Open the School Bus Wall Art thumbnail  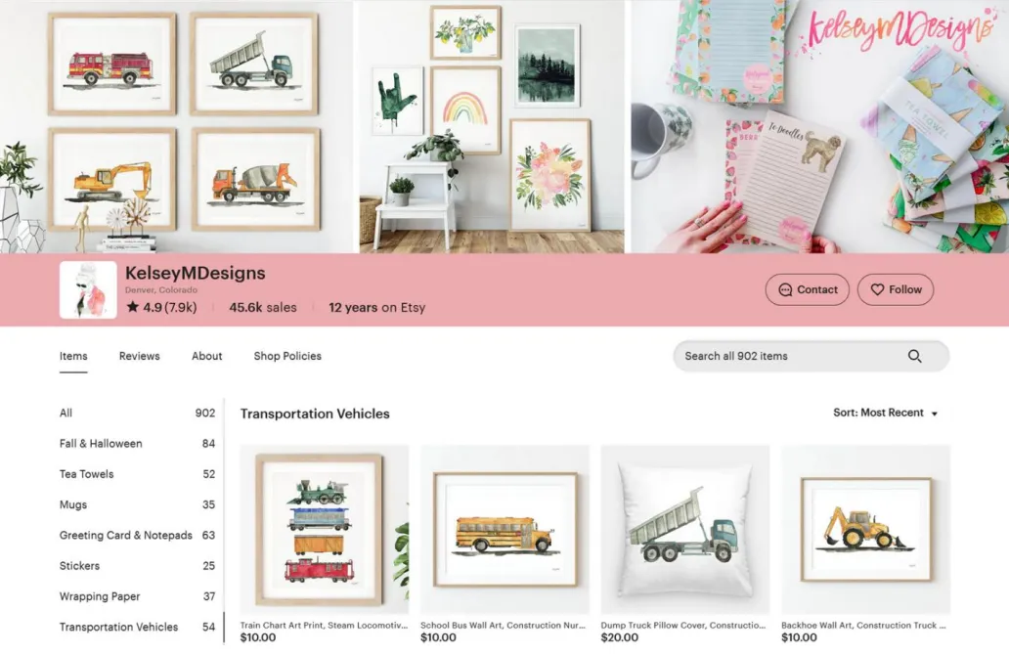coord(504,530)
